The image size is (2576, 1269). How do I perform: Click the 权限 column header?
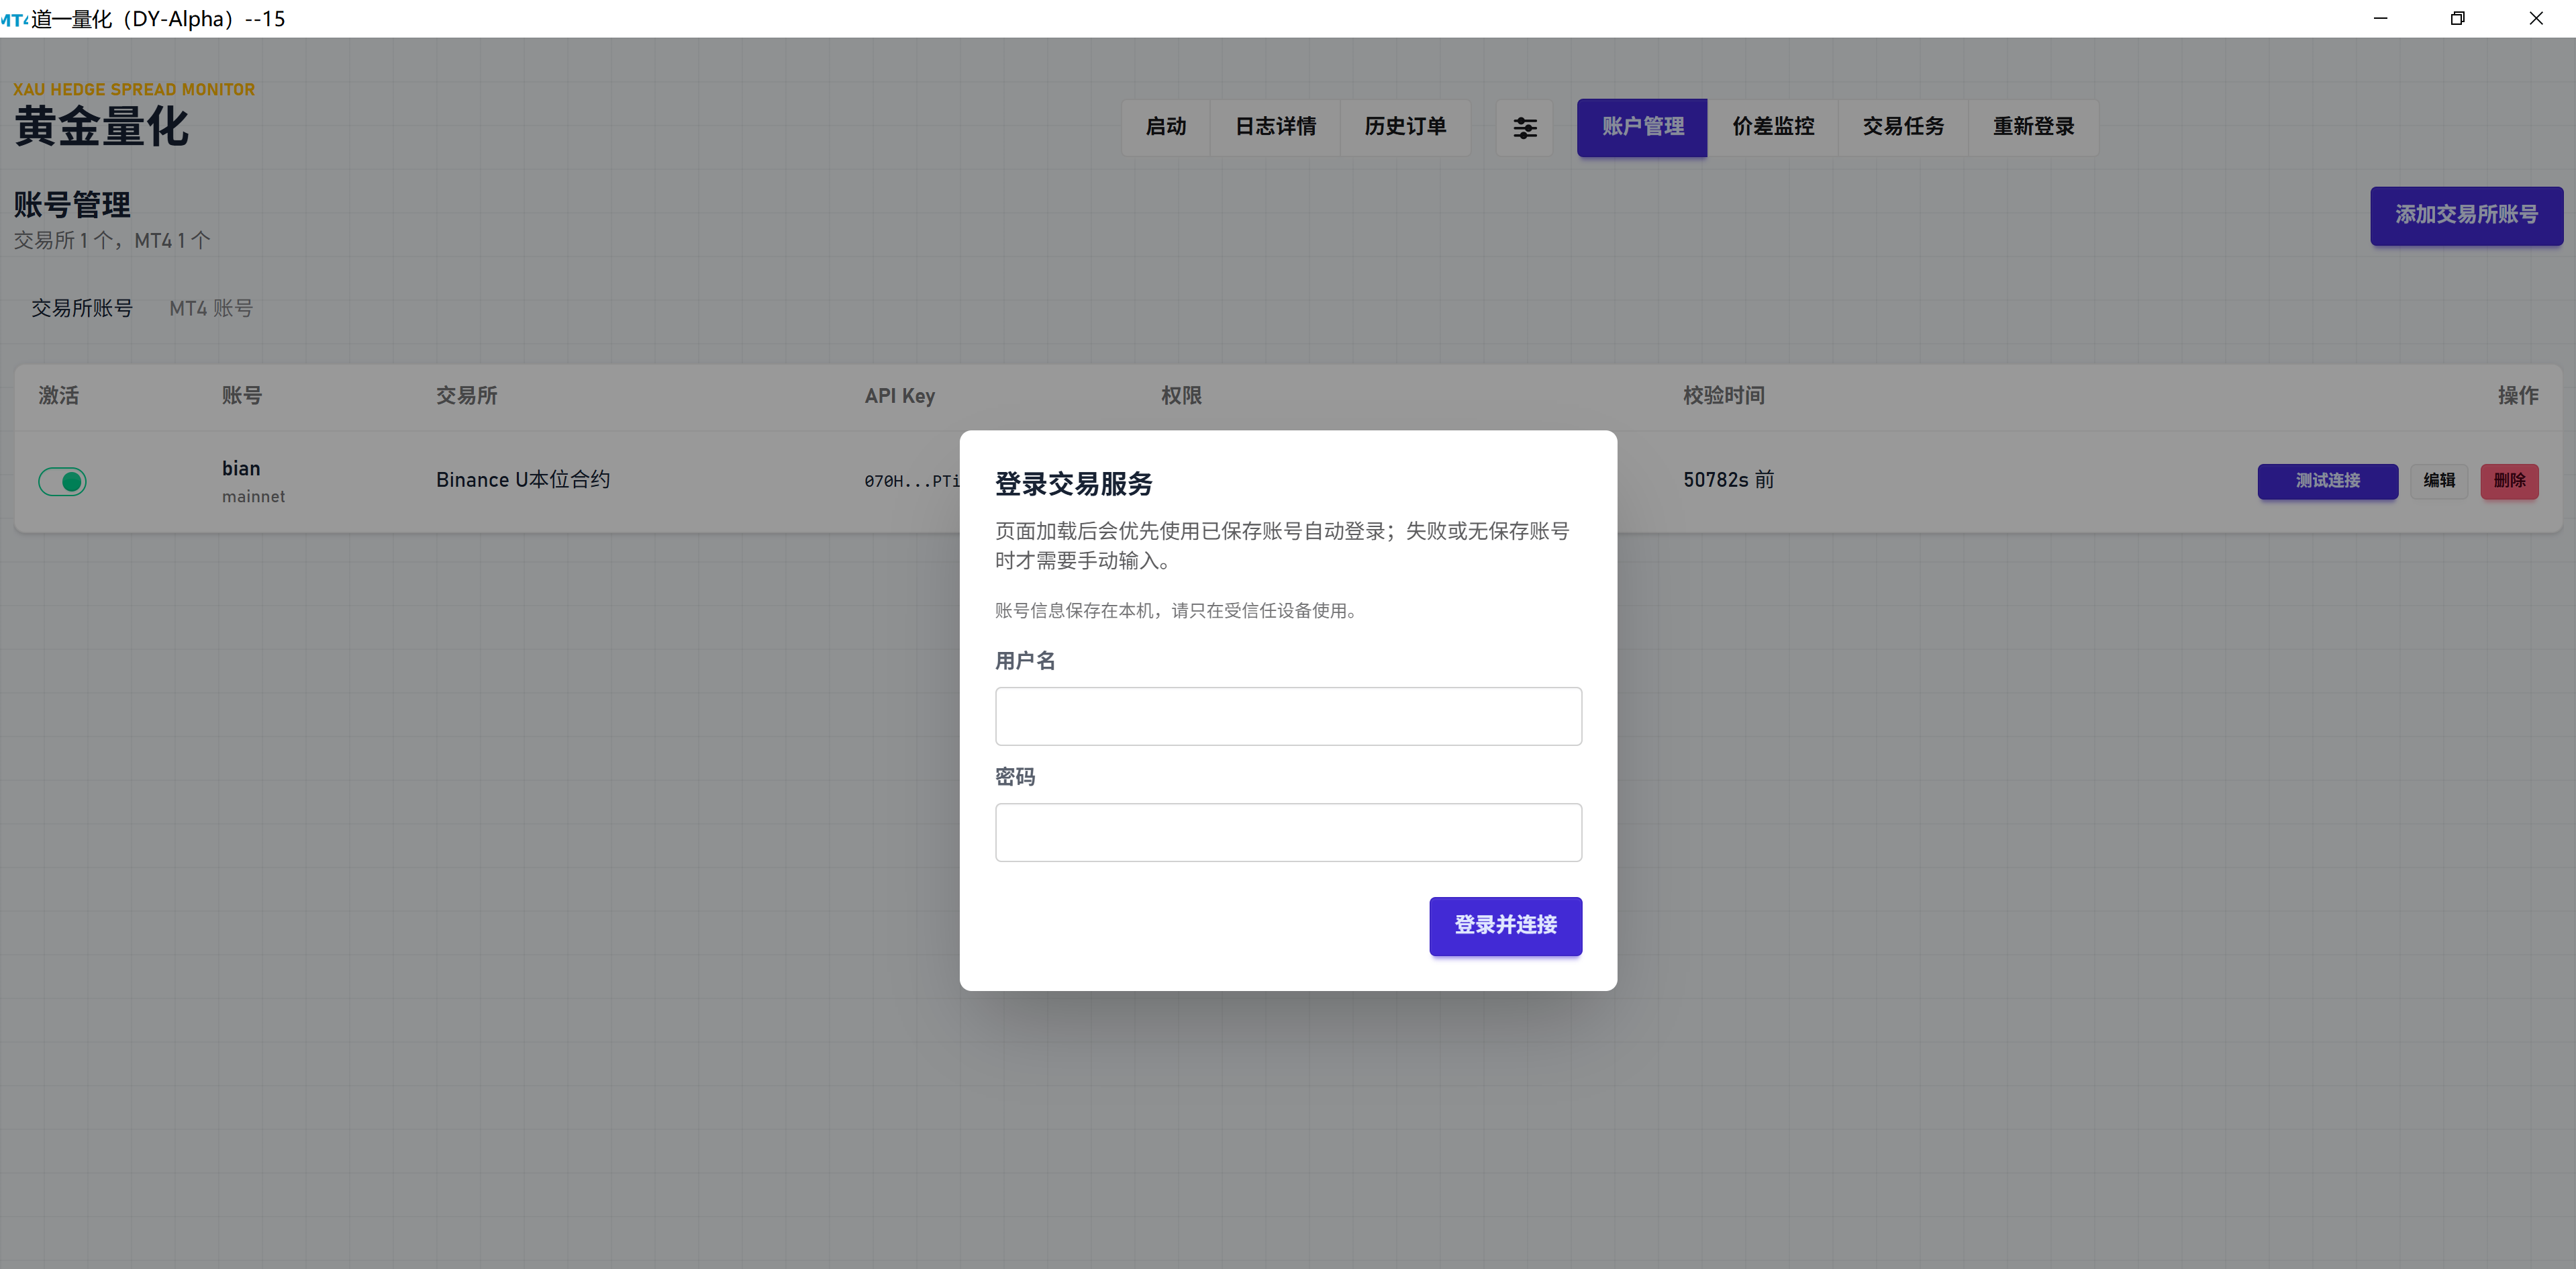pos(1181,396)
